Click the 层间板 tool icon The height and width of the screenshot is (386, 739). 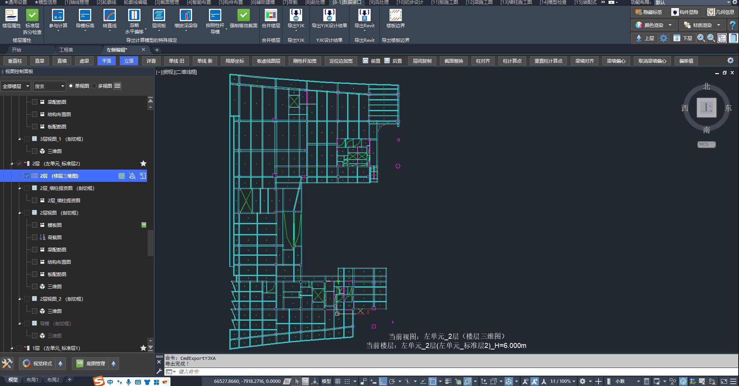coord(159,15)
